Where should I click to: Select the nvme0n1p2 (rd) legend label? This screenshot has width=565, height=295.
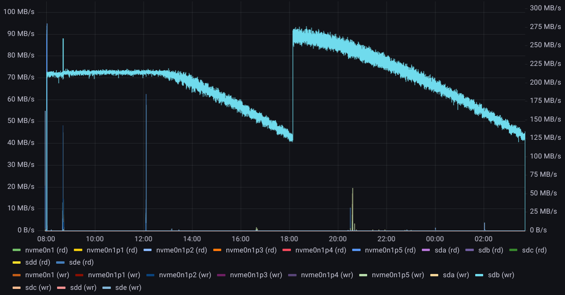(180, 250)
